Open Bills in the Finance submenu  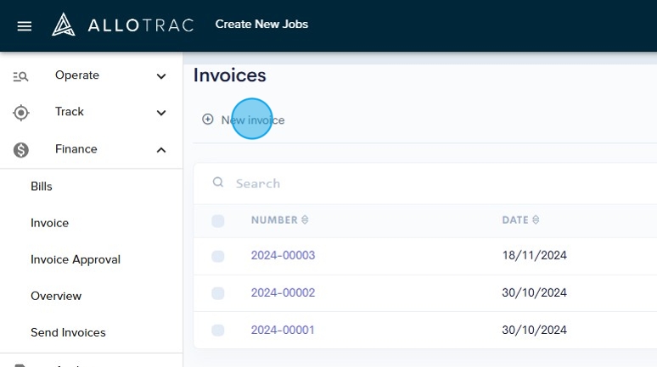(x=42, y=186)
